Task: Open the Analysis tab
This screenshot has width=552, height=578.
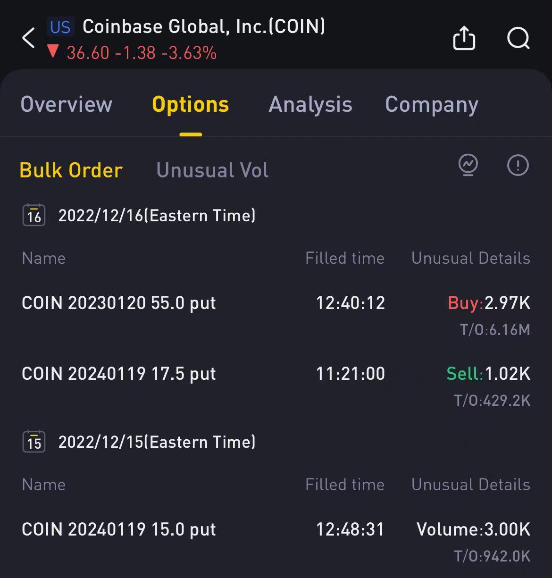Action: click(310, 104)
